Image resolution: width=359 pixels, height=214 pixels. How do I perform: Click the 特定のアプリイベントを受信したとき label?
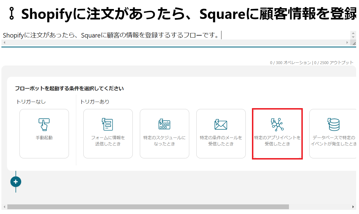pyautogui.click(x=277, y=141)
